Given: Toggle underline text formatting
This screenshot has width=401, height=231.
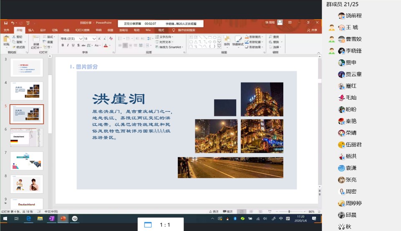Looking at the screenshot, I should coord(73,45).
